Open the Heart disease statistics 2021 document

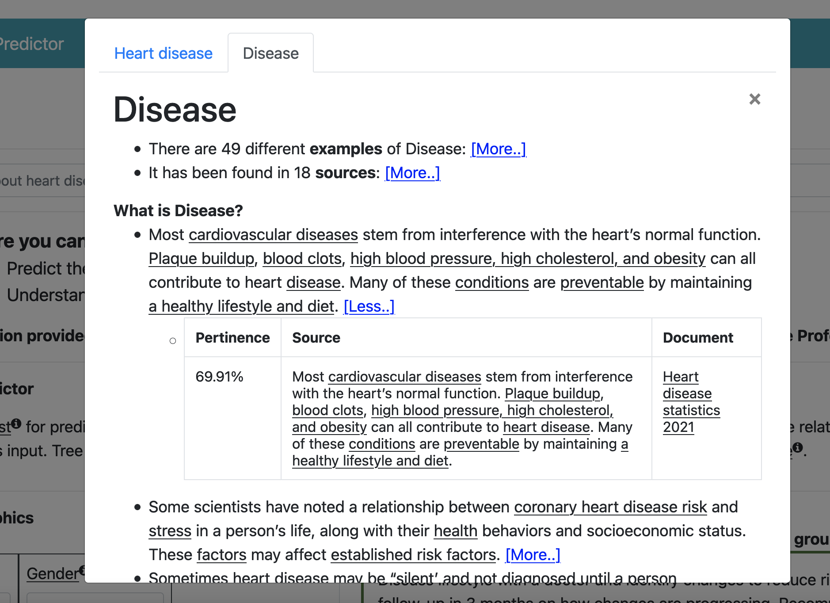691,402
